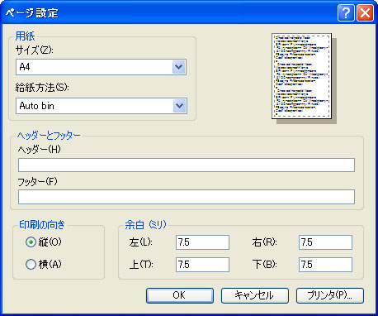Click the 上 margin field
The height and width of the screenshot is (316, 378).
tap(202, 265)
